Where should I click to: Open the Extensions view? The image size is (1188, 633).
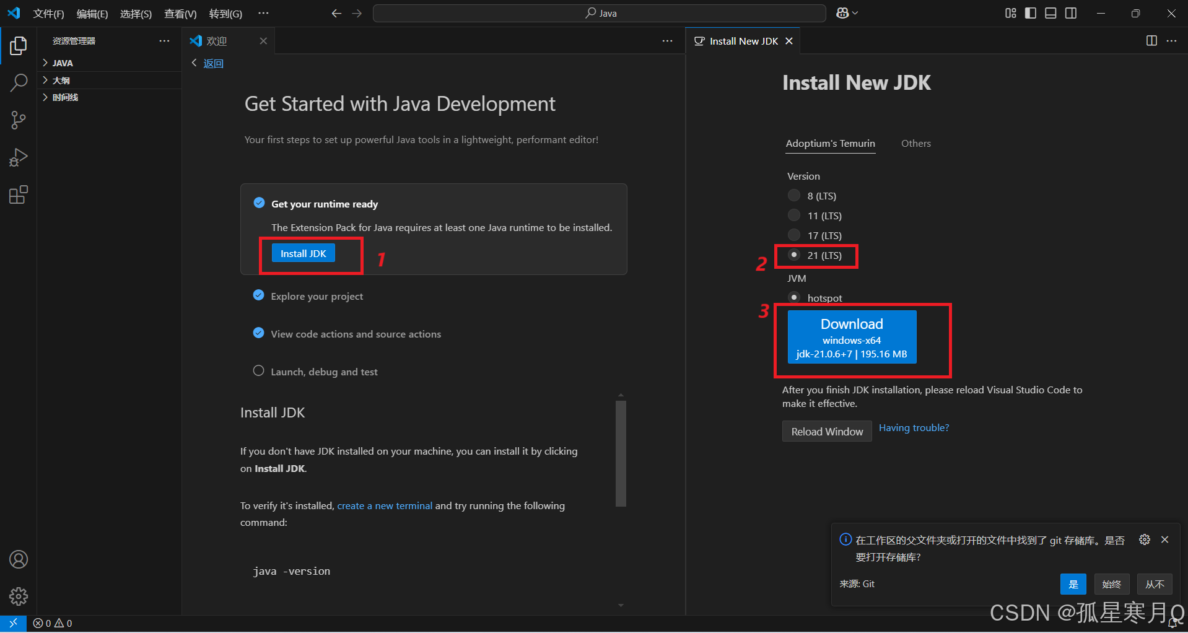pyautogui.click(x=19, y=195)
